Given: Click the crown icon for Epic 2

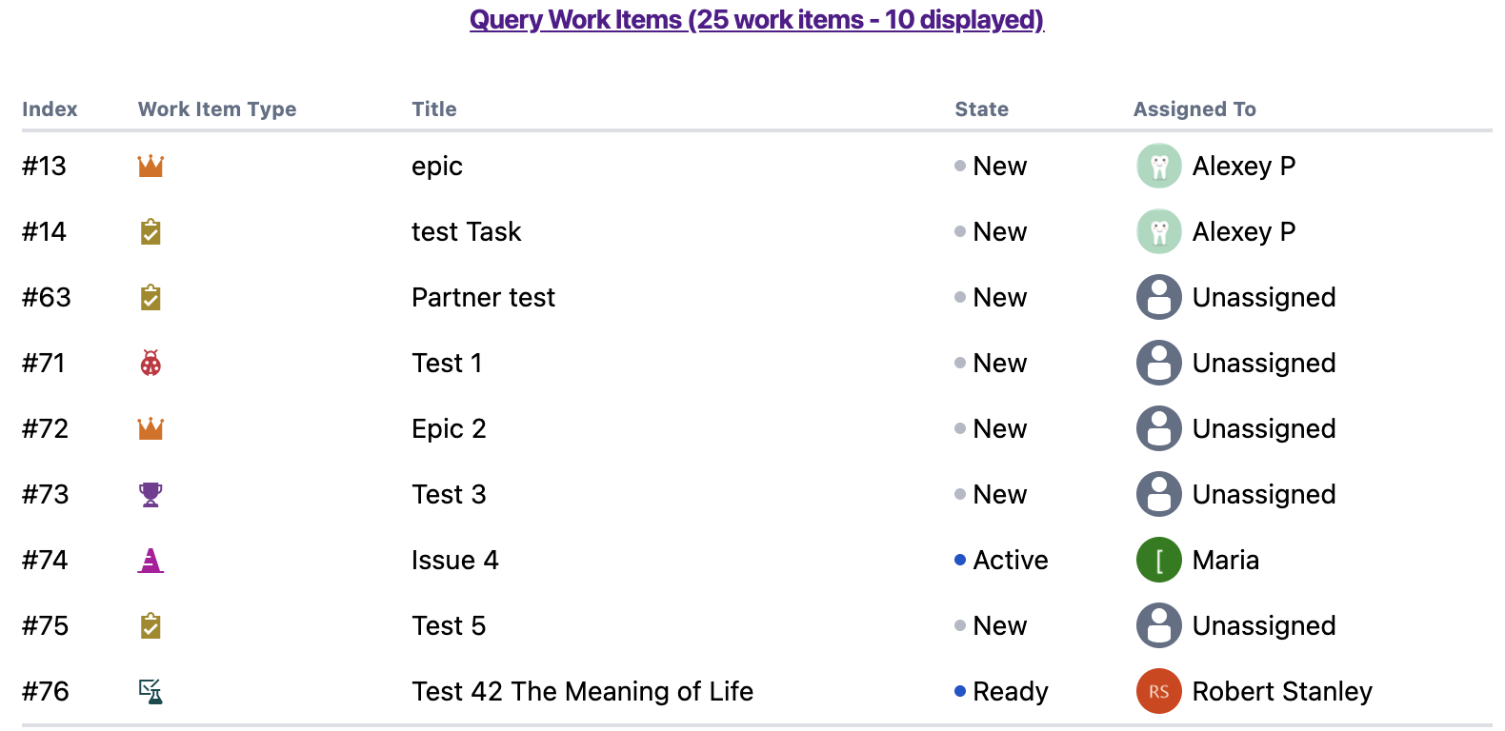Looking at the screenshot, I should click(150, 429).
